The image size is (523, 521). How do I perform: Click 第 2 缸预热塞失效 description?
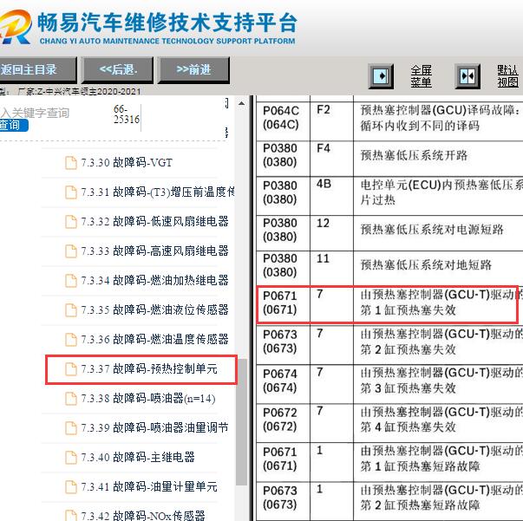(x=408, y=349)
